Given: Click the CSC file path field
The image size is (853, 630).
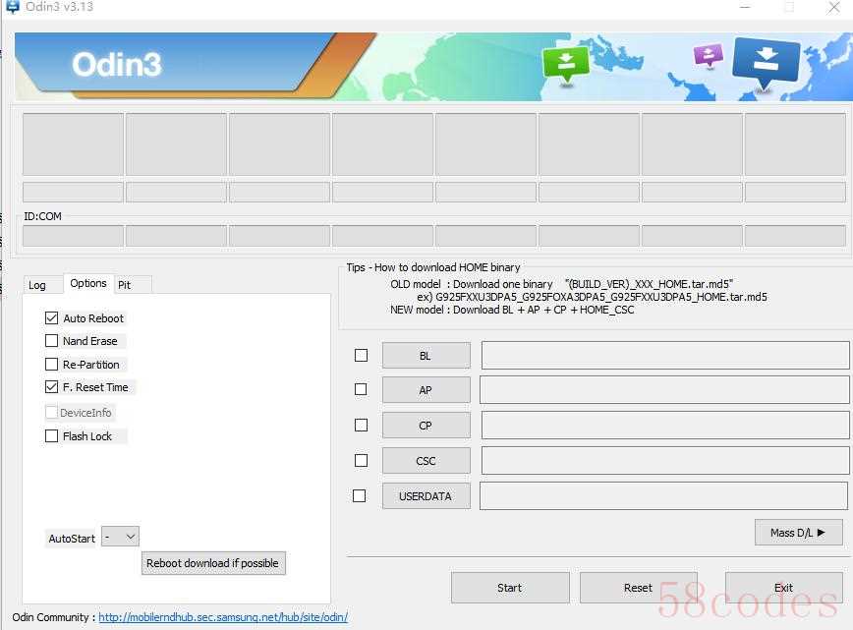Looking at the screenshot, I should click(664, 460).
